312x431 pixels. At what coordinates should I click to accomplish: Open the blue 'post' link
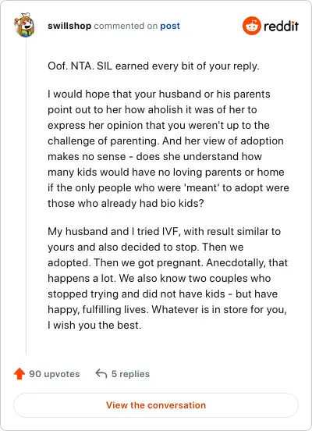[170, 26]
